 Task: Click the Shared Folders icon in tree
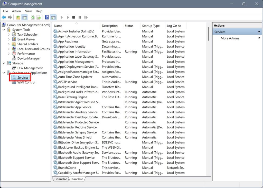tap(14, 44)
